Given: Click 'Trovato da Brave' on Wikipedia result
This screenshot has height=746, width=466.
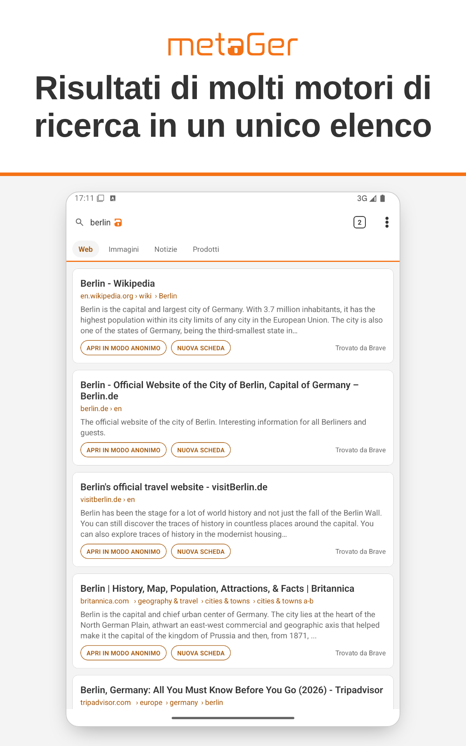Looking at the screenshot, I should [360, 348].
